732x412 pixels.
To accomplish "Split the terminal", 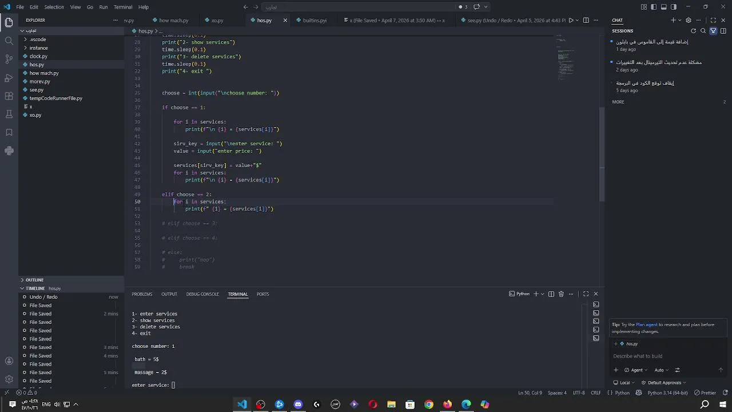I will point(551,294).
